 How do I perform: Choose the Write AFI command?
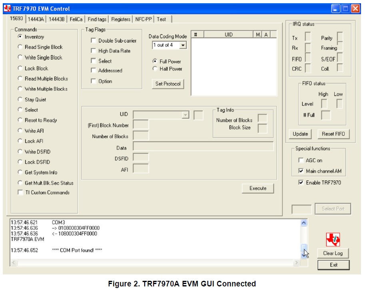[x=20, y=131]
